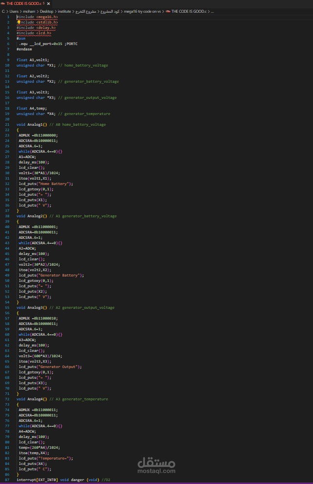Click 'float A3,volt3;' declaration
Viewport: 313px width, 484px height.
tap(33, 92)
